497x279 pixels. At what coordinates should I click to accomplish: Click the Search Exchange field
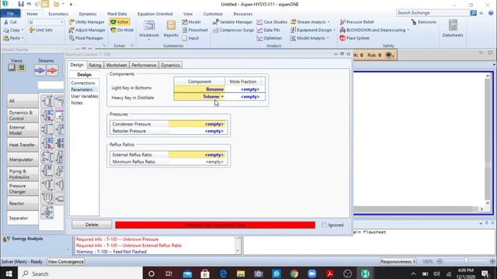(433, 12)
